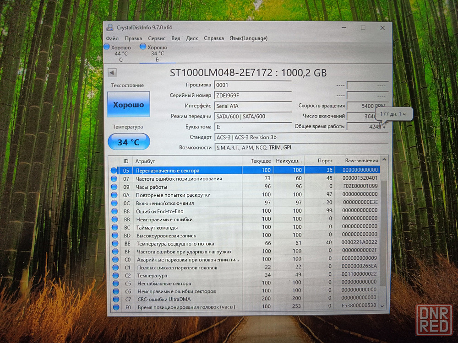Click the Стандарт field ACS-3

coord(301,137)
